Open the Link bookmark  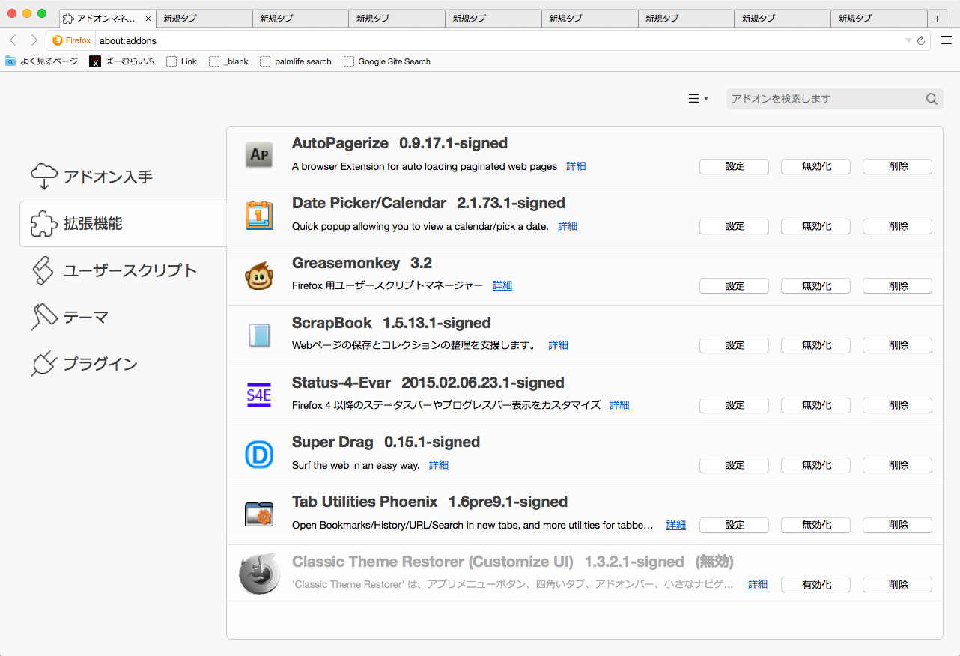click(x=182, y=61)
